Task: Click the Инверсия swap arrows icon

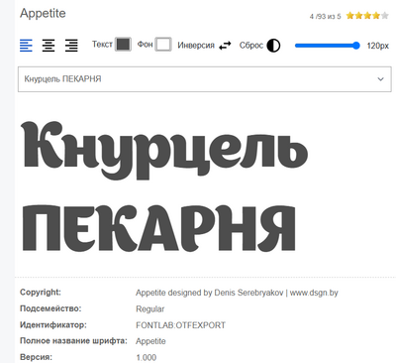Action: 225,46
